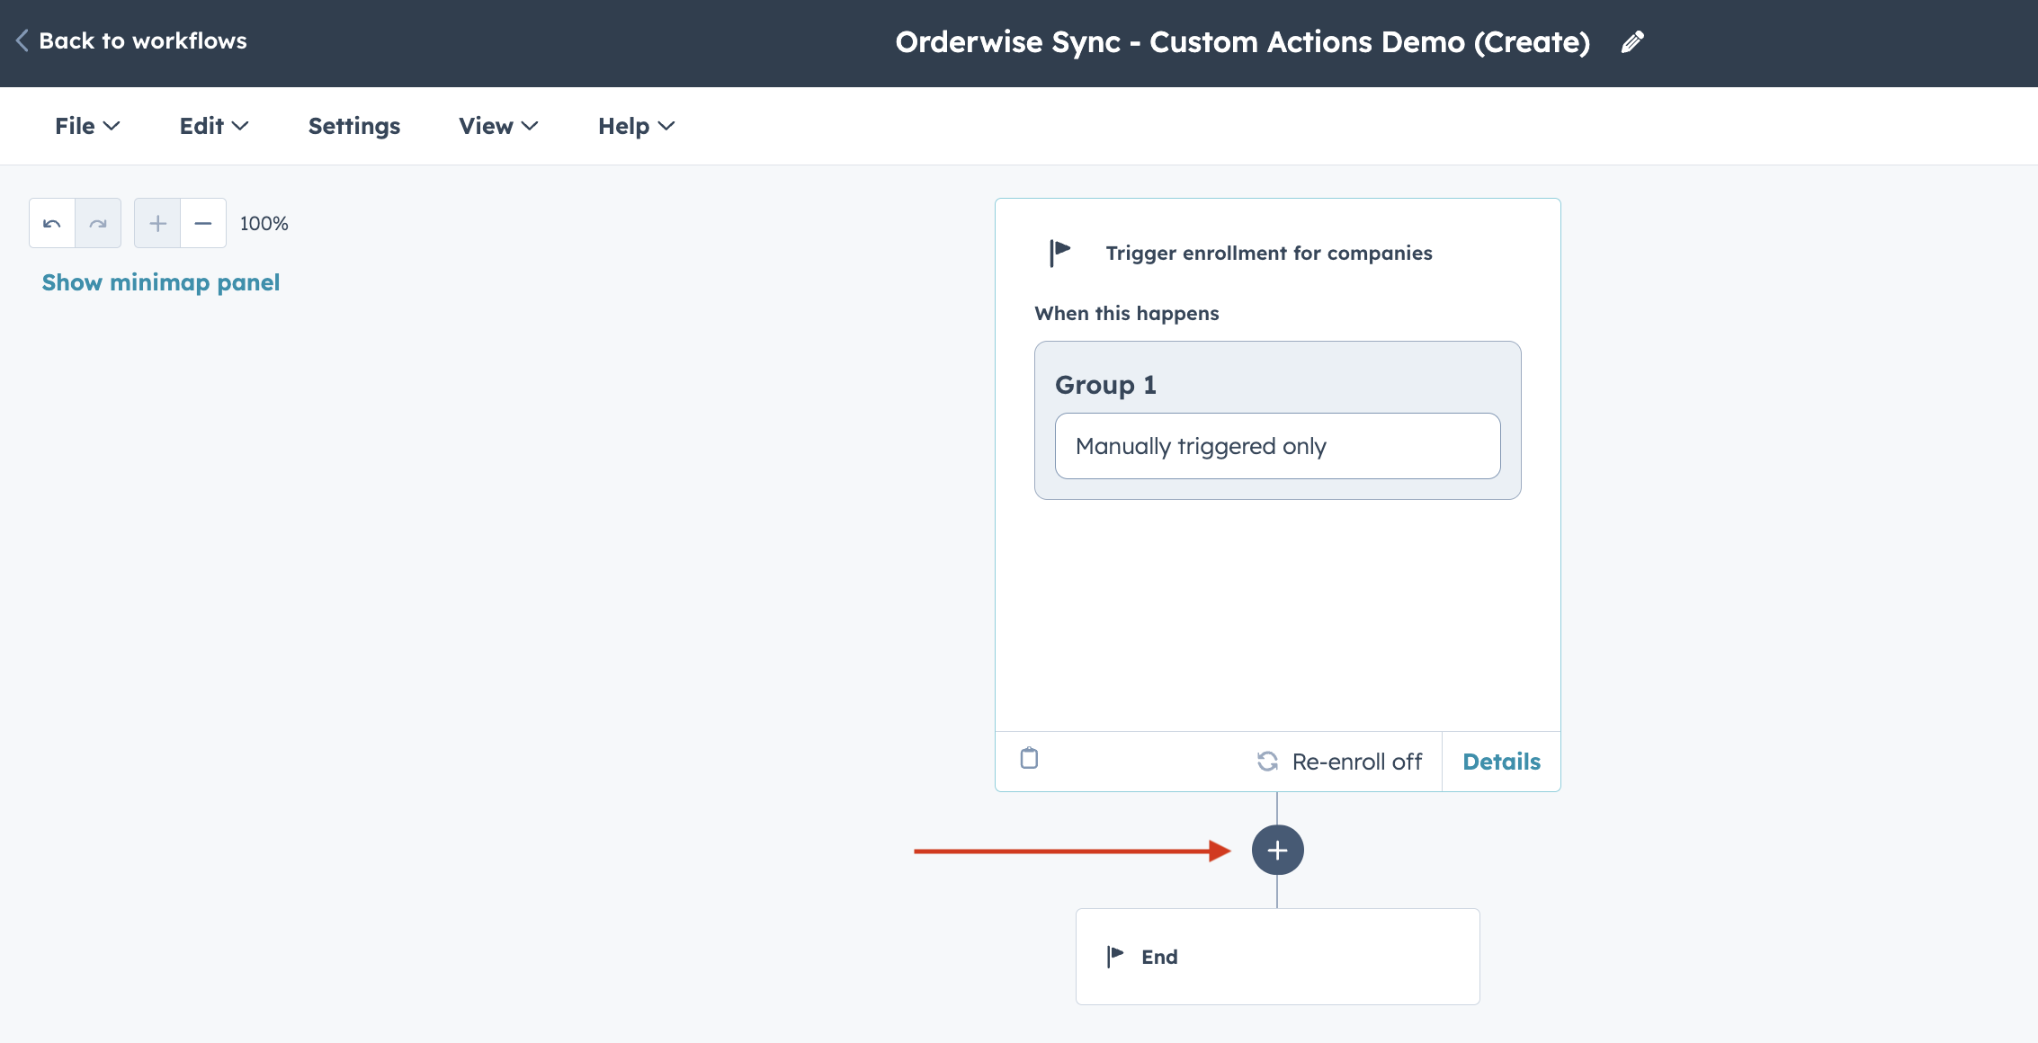Open the Settings tab
The width and height of the screenshot is (2038, 1043).
(x=354, y=126)
